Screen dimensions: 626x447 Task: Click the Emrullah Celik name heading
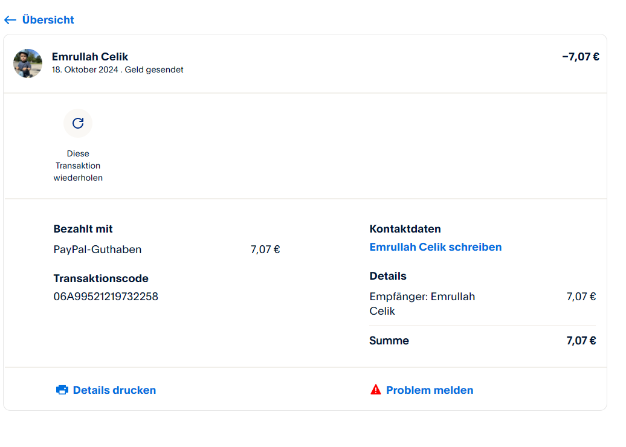coord(90,57)
